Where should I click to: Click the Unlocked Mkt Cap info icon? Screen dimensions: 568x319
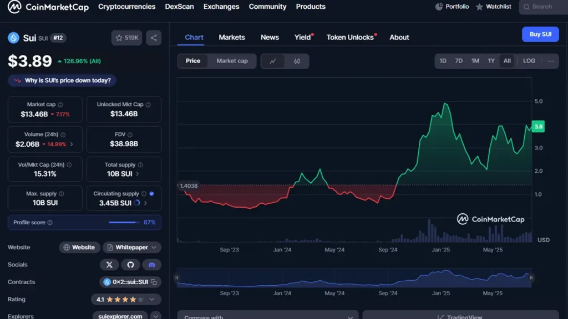click(x=148, y=105)
